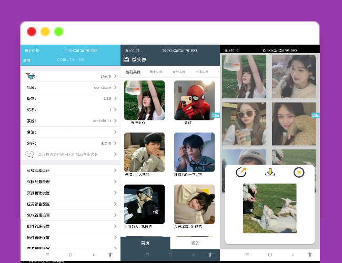Open the Spider-Man selfie avatar
This screenshot has width=342, height=263.
[194, 100]
